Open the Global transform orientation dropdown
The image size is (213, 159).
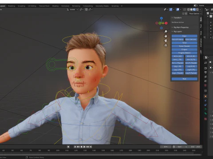pyautogui.click(x=72, y=10)
